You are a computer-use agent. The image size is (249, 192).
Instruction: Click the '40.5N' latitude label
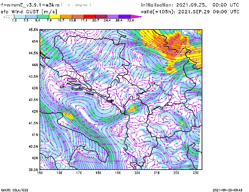33,147
